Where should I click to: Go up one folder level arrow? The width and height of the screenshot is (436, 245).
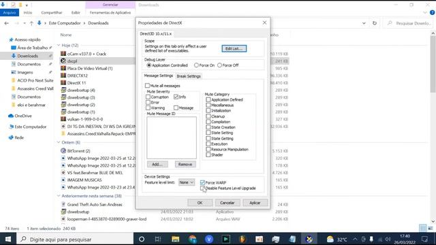[x=31, y=23]
